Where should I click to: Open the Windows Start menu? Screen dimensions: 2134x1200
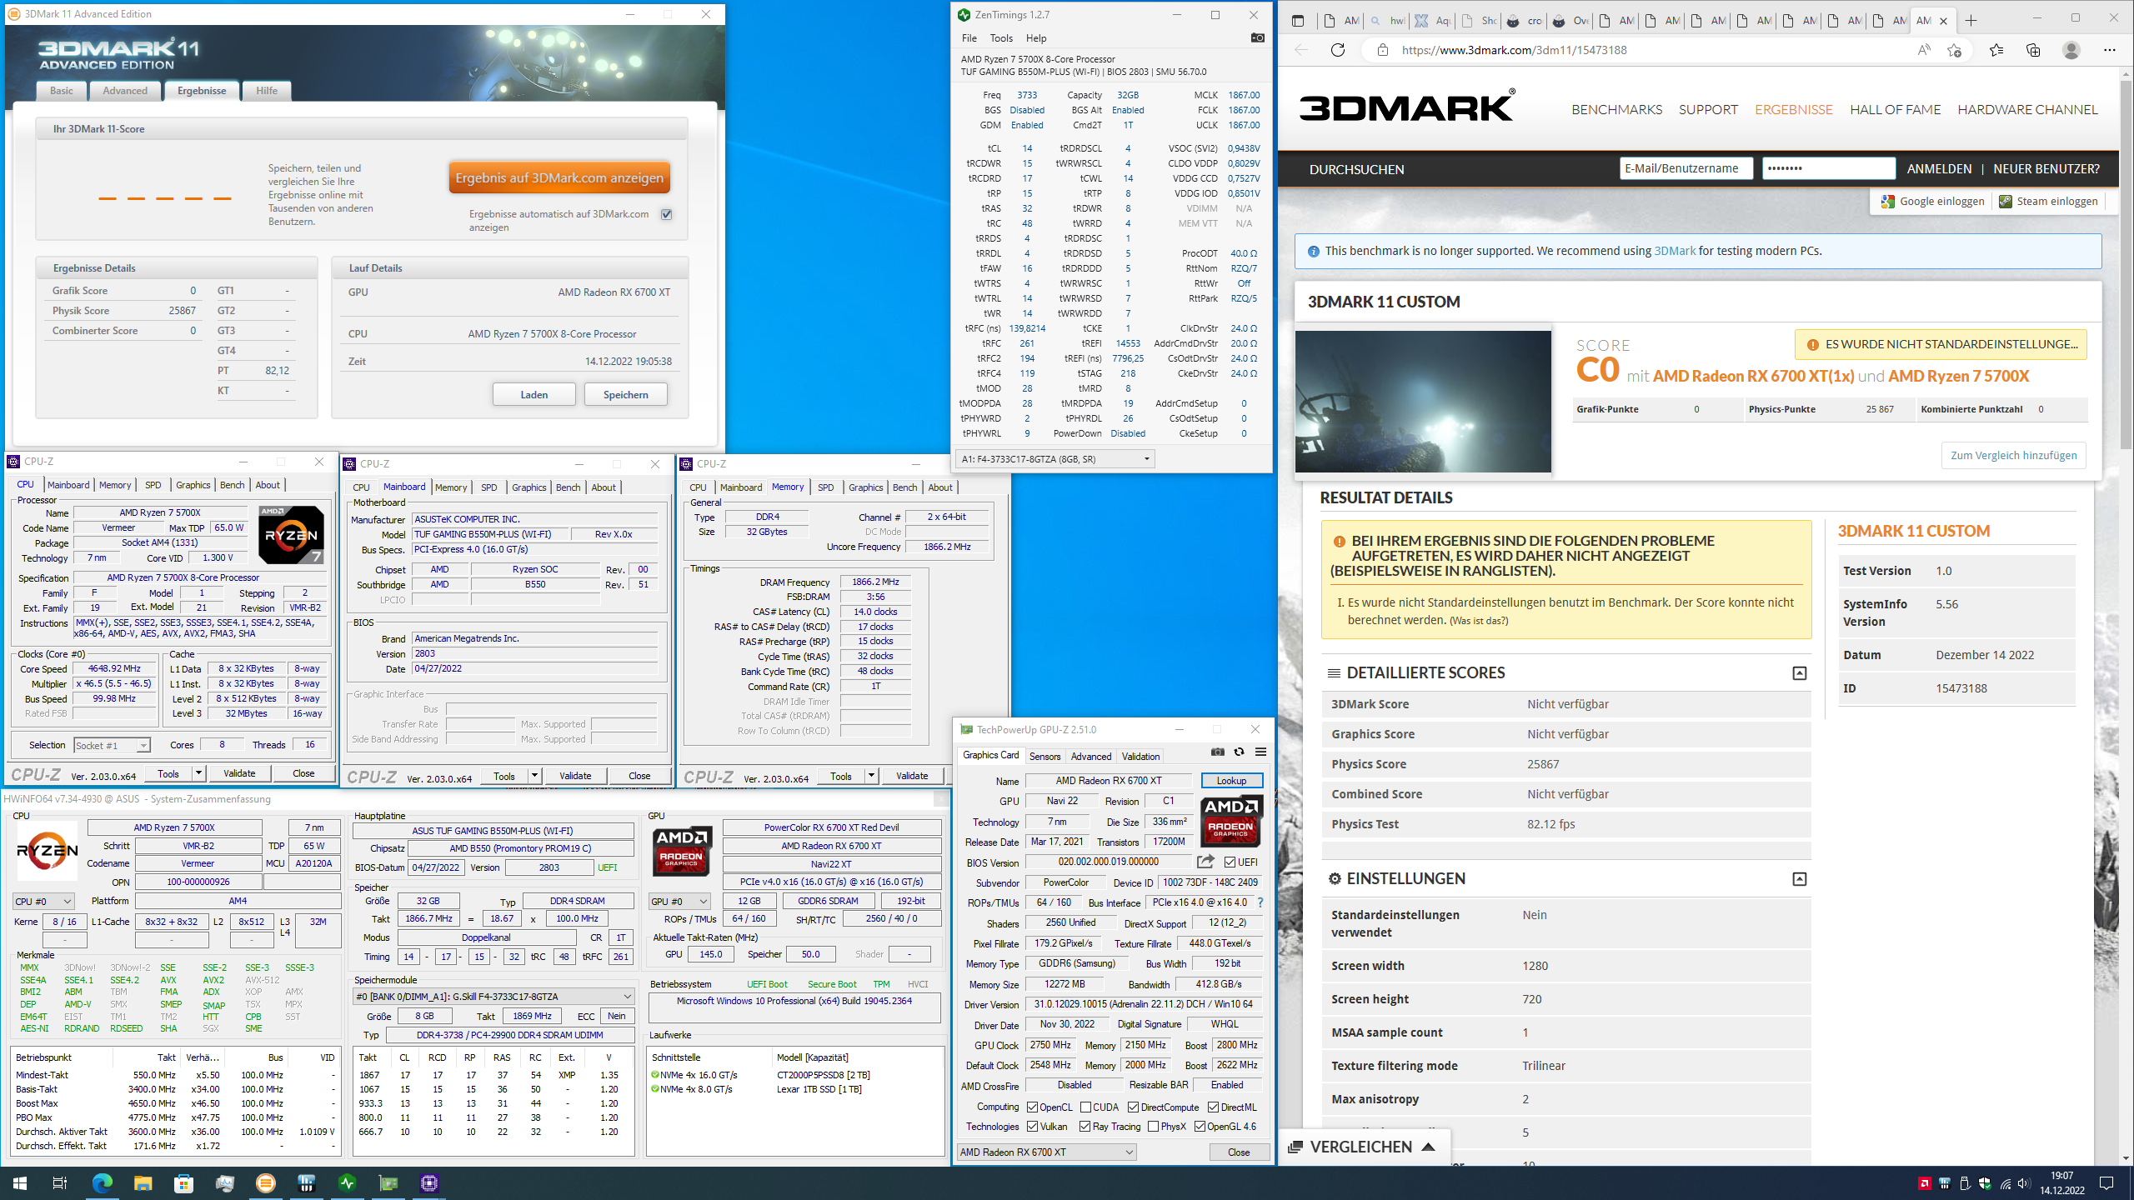pyautogui.click(x=20, y=1182)
